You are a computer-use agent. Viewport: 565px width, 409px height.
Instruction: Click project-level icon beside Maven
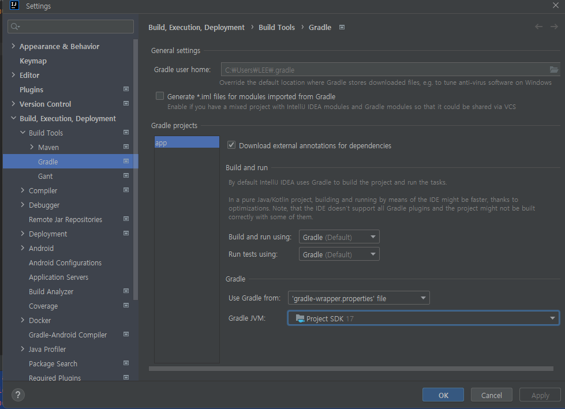126,147
